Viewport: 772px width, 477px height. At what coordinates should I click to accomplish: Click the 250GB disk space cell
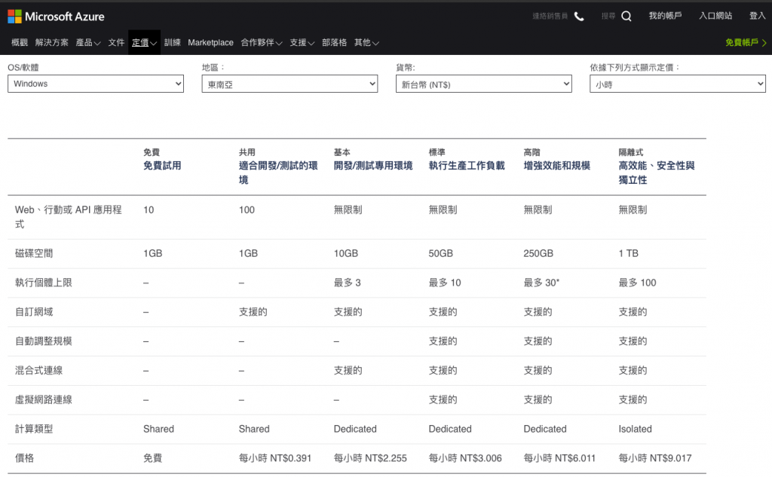[538, 253]
